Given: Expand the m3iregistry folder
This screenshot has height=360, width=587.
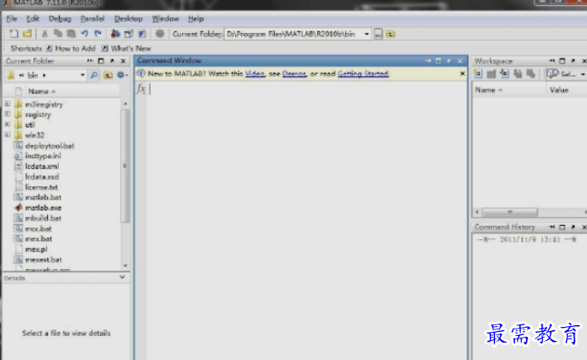Looking at the screenshot, I should [7, 103].
